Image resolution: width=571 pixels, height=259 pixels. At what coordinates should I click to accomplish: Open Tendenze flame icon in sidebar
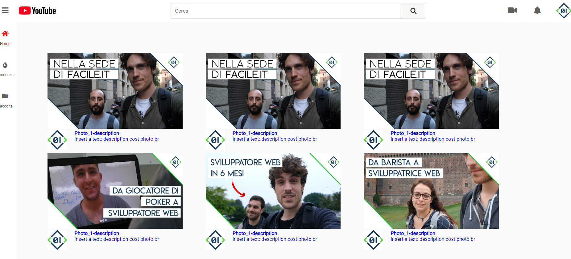[x=5, y=65]
